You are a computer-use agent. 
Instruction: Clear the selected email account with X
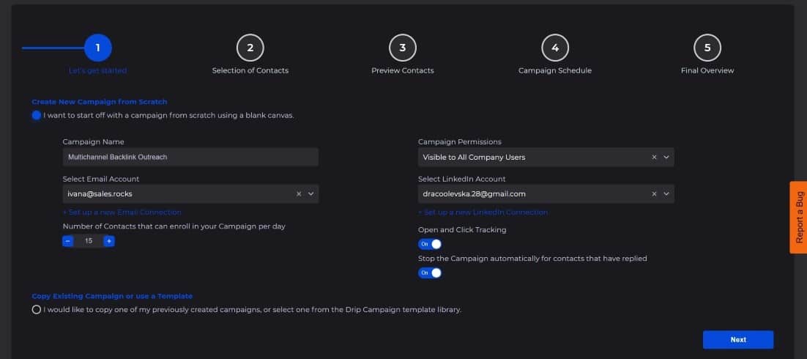click(299, 194)
